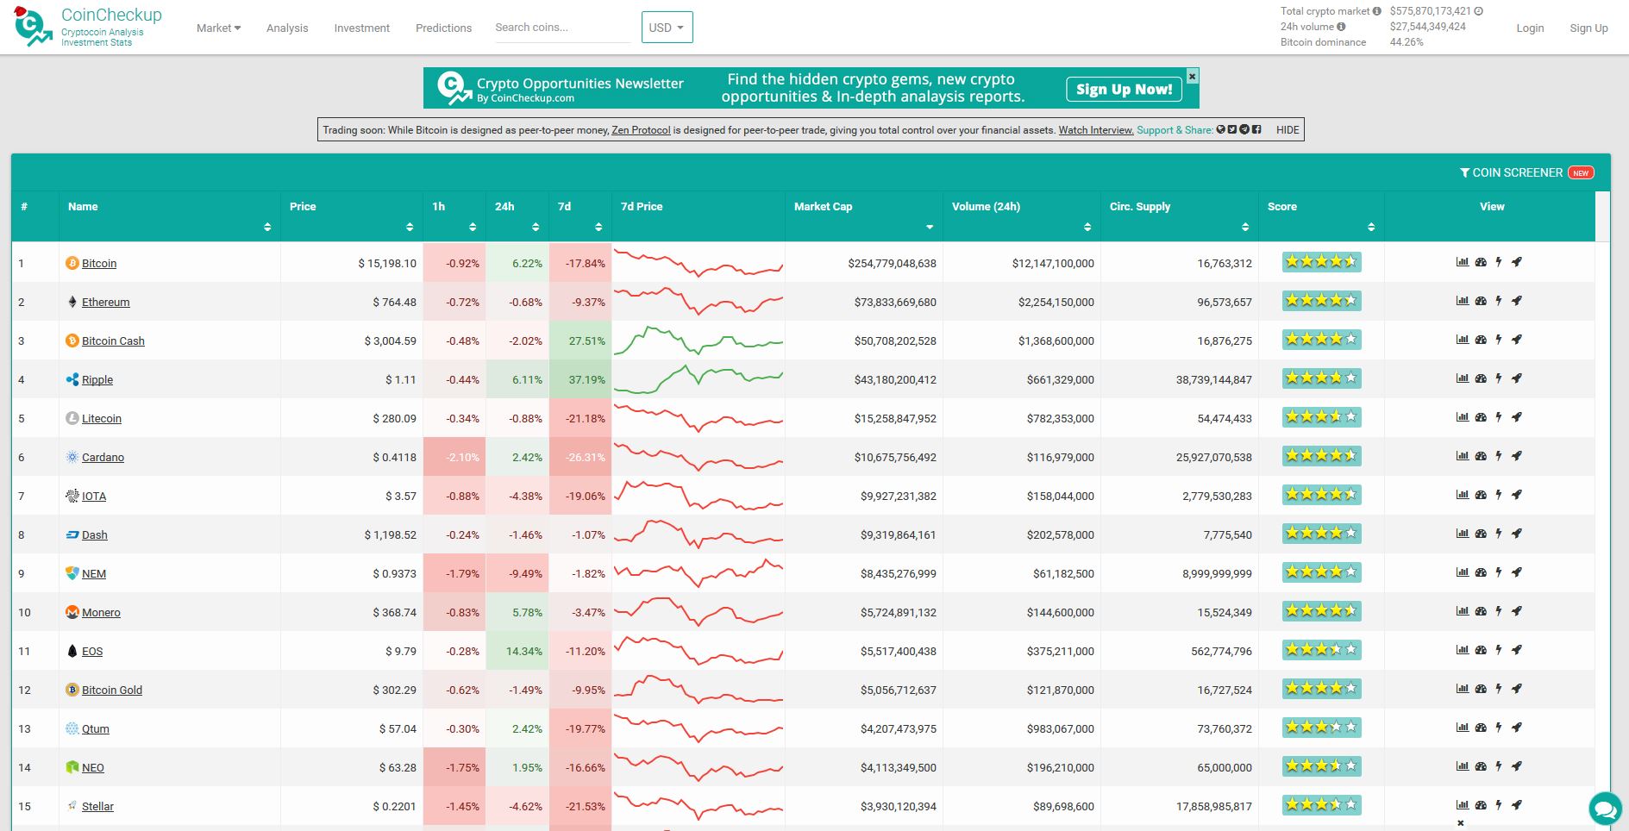This screenshot has width=1629, height=831.
Task: Click Litecoin's market cap value $15,258,847,952
Action: 895,418
